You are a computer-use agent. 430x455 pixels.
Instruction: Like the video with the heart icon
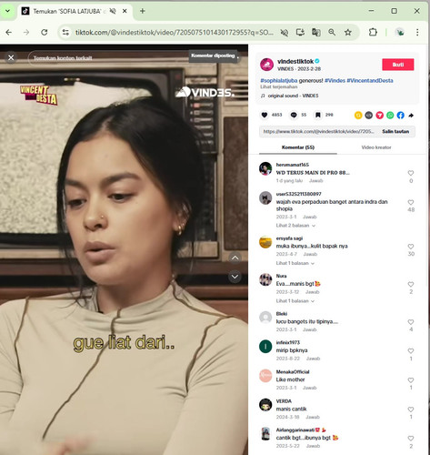(265, 115)
